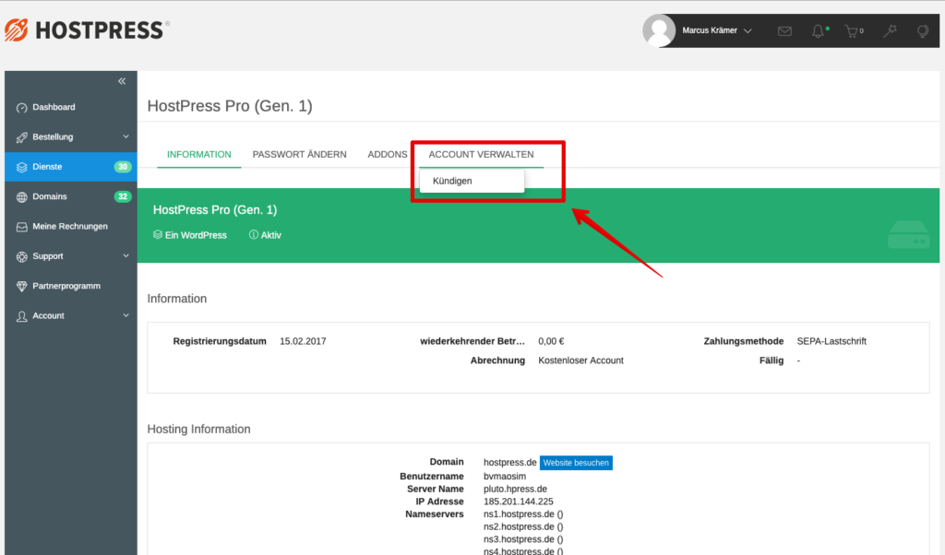Click the username bvmaosim
This screenshot has width=945, height=555.
pyautogui.click(x=505, y=476)
